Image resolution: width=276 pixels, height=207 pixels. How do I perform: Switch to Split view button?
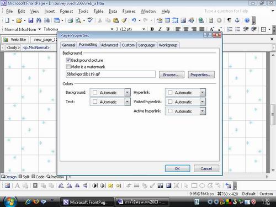24,177
